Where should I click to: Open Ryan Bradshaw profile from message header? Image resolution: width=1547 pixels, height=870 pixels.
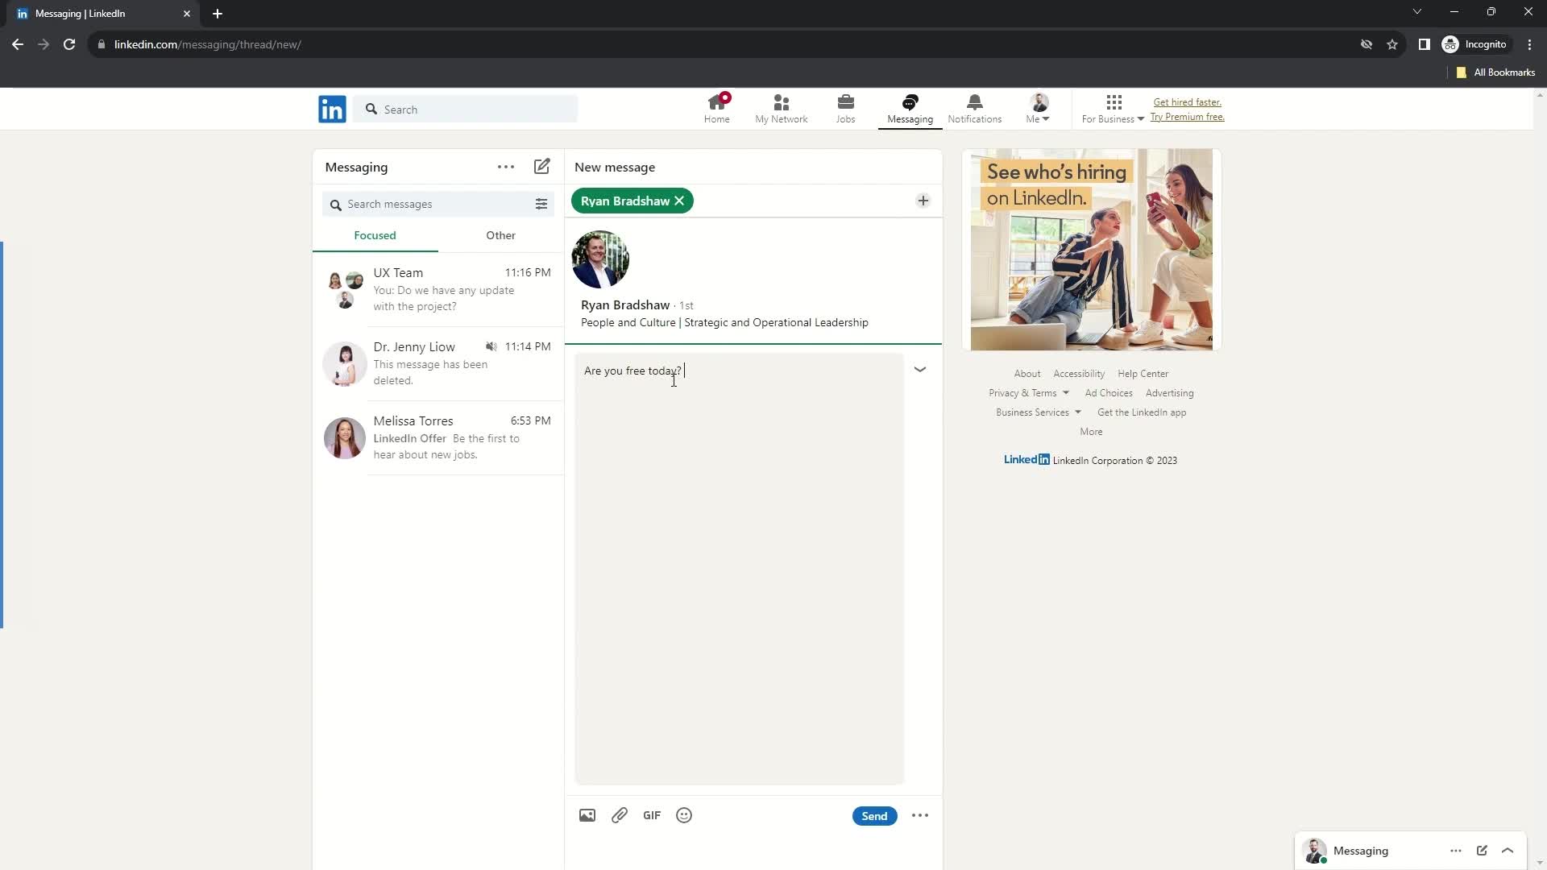coord(626,304)
